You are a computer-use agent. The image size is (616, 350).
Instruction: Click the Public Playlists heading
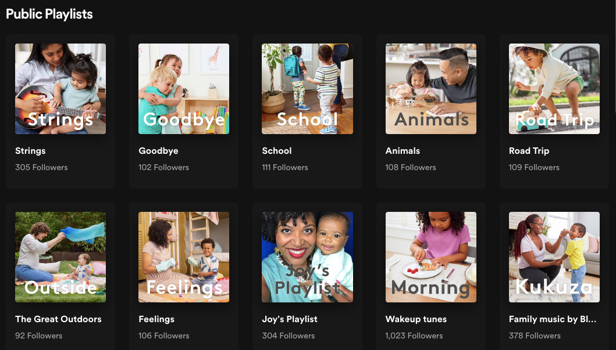(x=49, y=14)
